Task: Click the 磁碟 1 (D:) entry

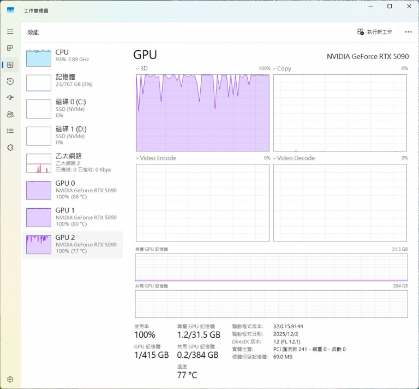Action: [72, 134]
